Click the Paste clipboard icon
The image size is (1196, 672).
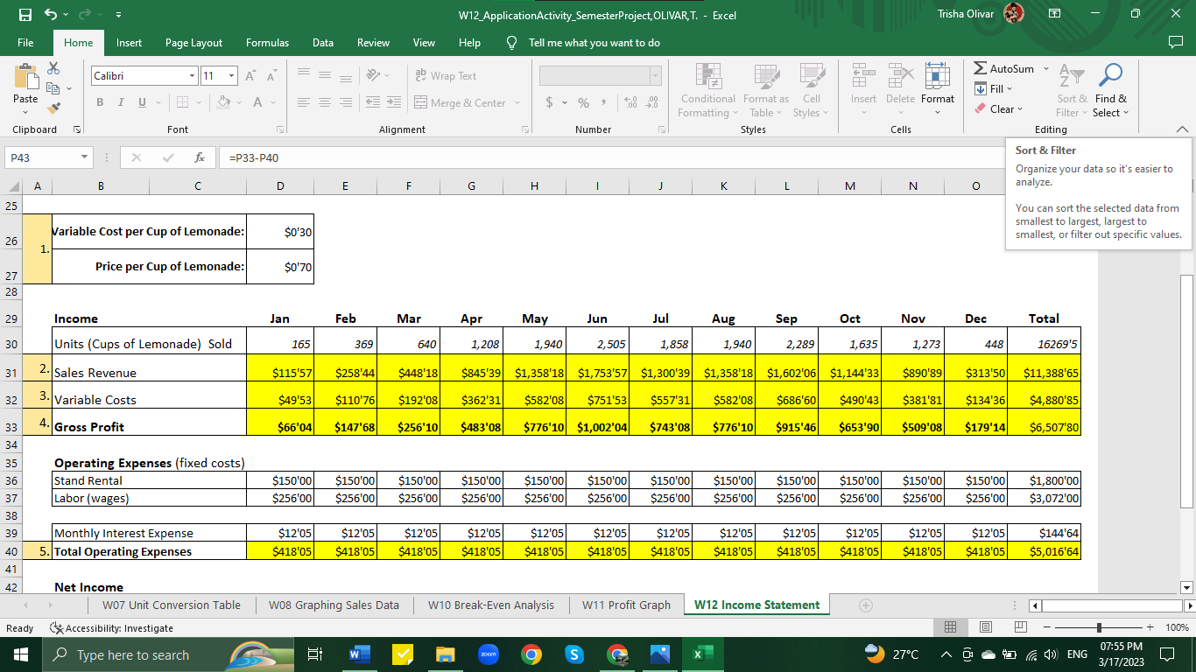[x=25, y=76]
